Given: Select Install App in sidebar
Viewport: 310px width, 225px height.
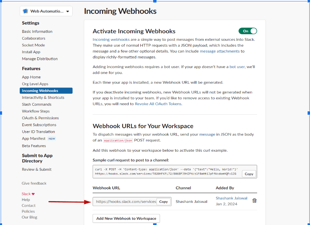Looking at the screenshot, I should coord(31,52).
